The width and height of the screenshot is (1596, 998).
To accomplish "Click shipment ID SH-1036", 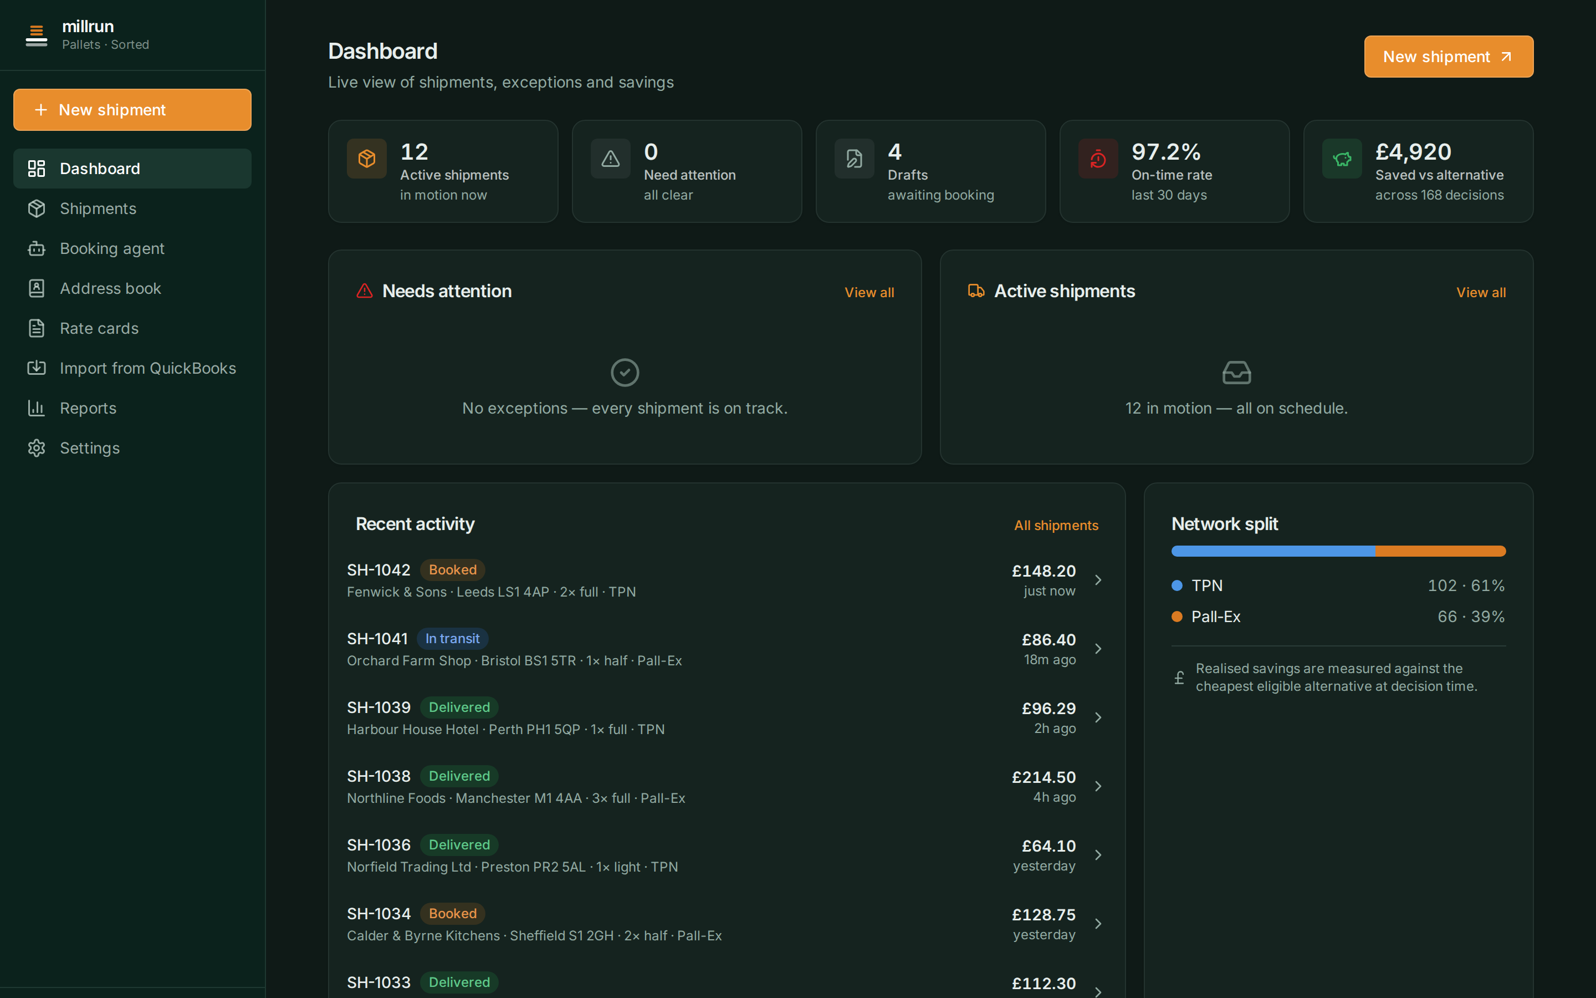I will click(378, 845).
